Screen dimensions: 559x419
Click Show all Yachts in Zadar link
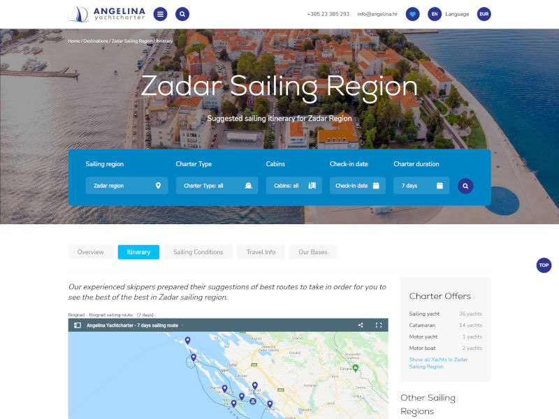438,363
